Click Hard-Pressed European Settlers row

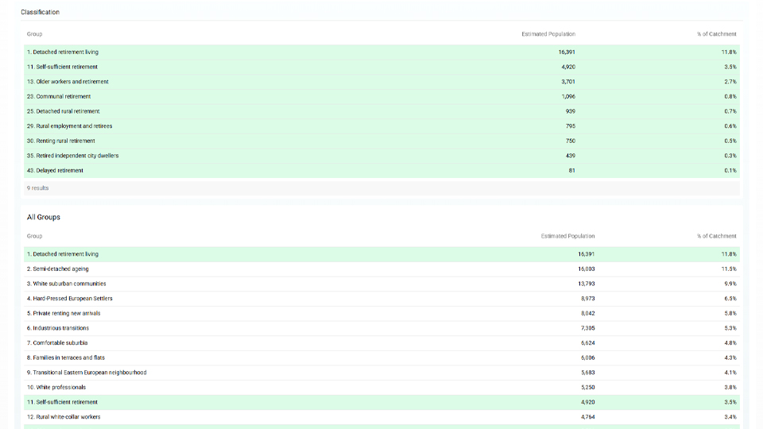(70, 299)
